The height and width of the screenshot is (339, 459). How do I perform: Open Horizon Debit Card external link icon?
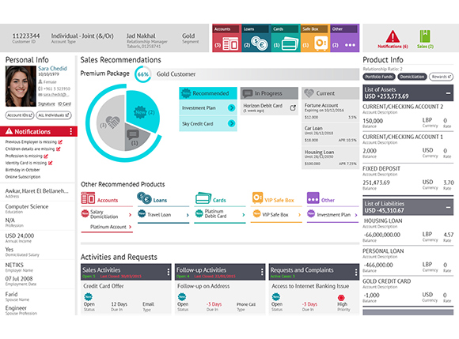coord(293,107)
